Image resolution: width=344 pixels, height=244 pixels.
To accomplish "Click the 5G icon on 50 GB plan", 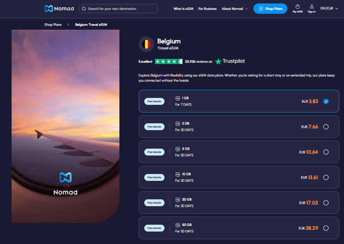I will click(x=178, y=225).
